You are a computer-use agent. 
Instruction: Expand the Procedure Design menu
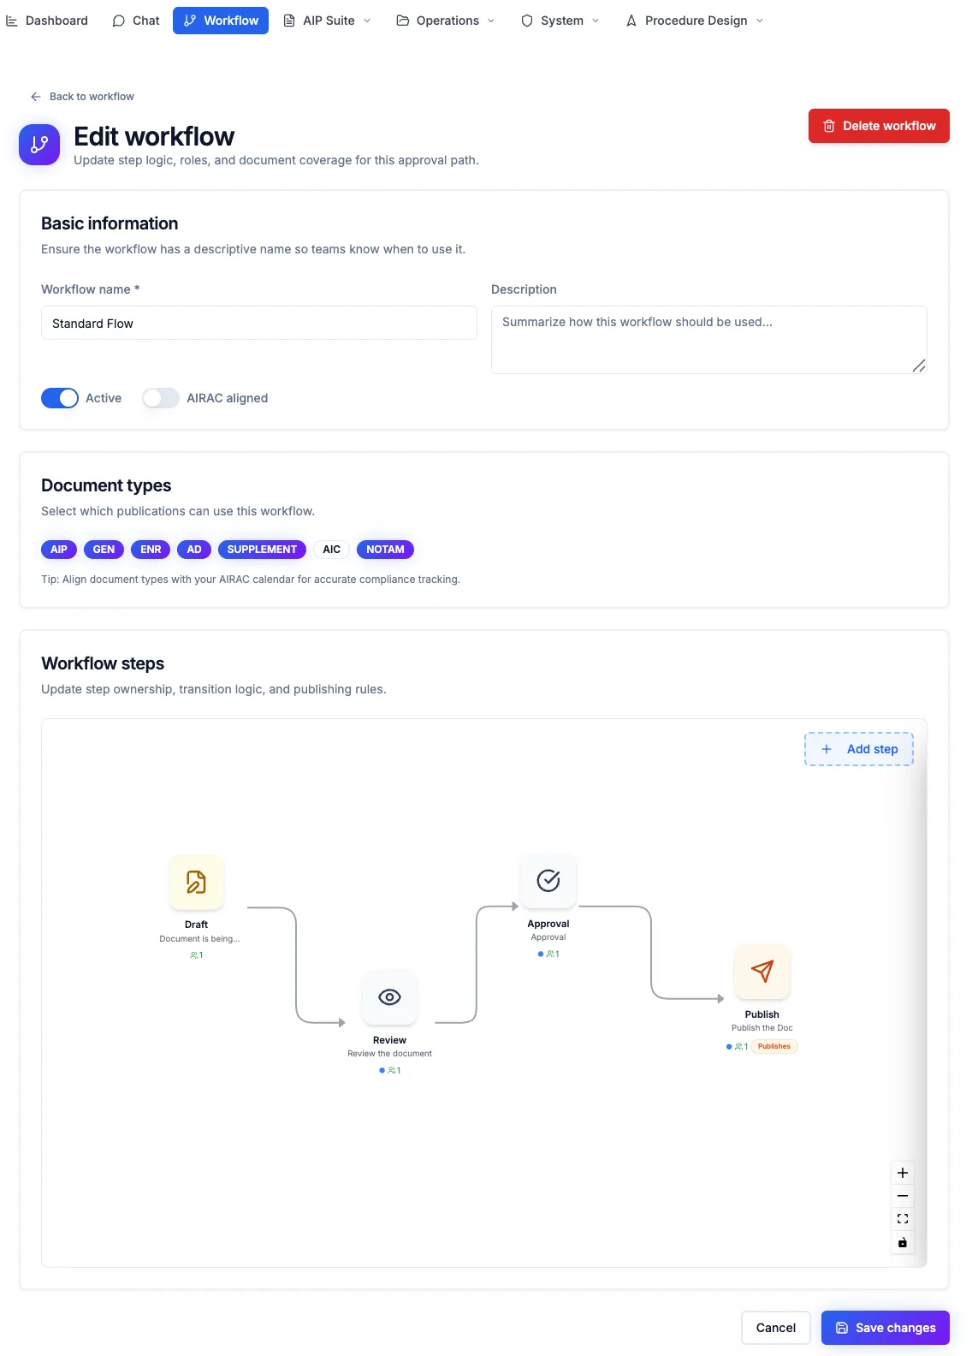pyautogui.click(x=695, y=21)
